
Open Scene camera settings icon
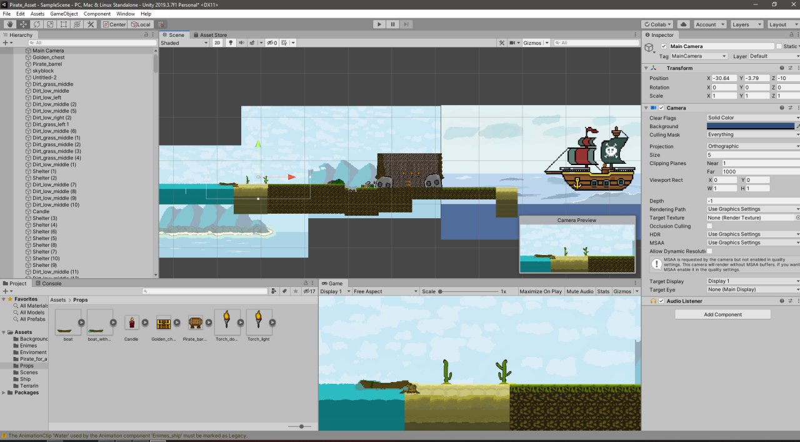(x=514, y=43)
